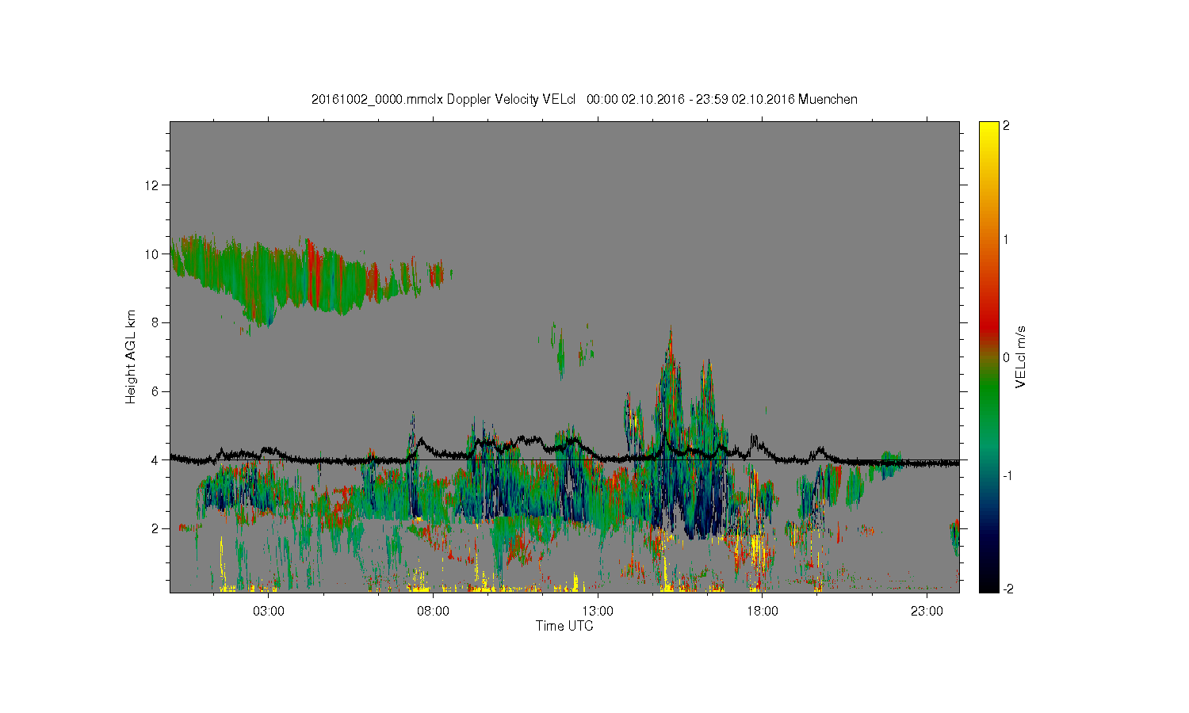
Task: Click the 03:00 time tick label
Action: pos(269,612)
